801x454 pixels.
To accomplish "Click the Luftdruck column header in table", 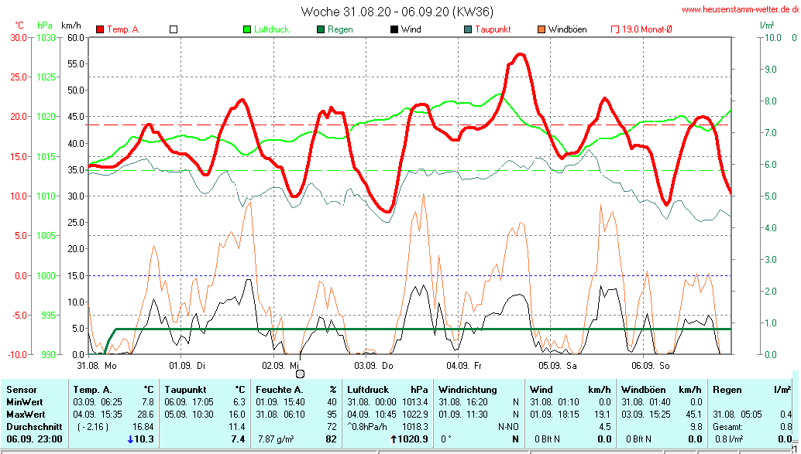I will tap(369, 390).
